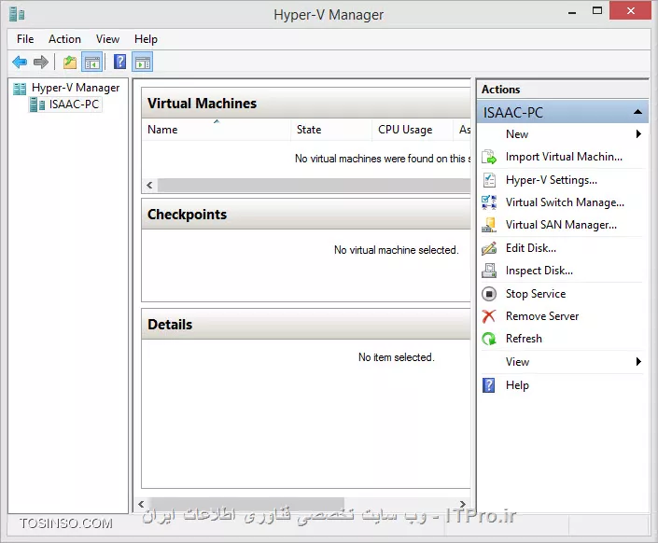Expand the View submenu arrow in Actions
This screenshot has width=658, height=543.
tap(638, 361)
